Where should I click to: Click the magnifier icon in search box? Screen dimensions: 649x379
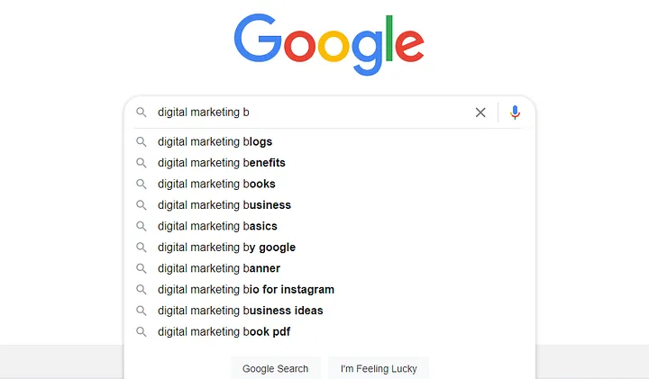[x=142, y=113]
